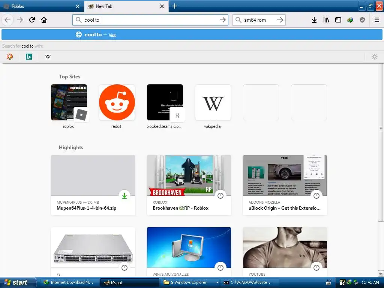The width and height of the screenshot is (384, 288).
Task: Open Mupen64Plus-1-4-bin-64.zip highlight card
Action: pyautogui.click(x=93, y=185)
